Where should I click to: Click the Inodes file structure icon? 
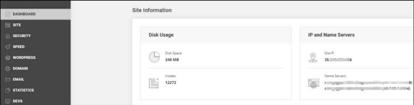tap(154, 83)
